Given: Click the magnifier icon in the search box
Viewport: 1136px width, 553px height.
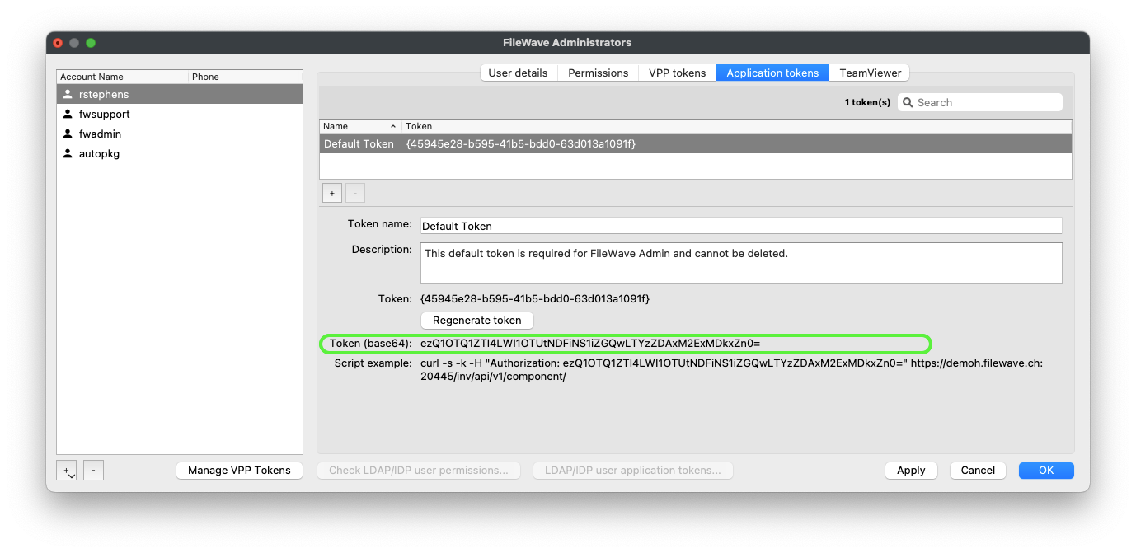Looking at the screenshot, I should point(908,101).
